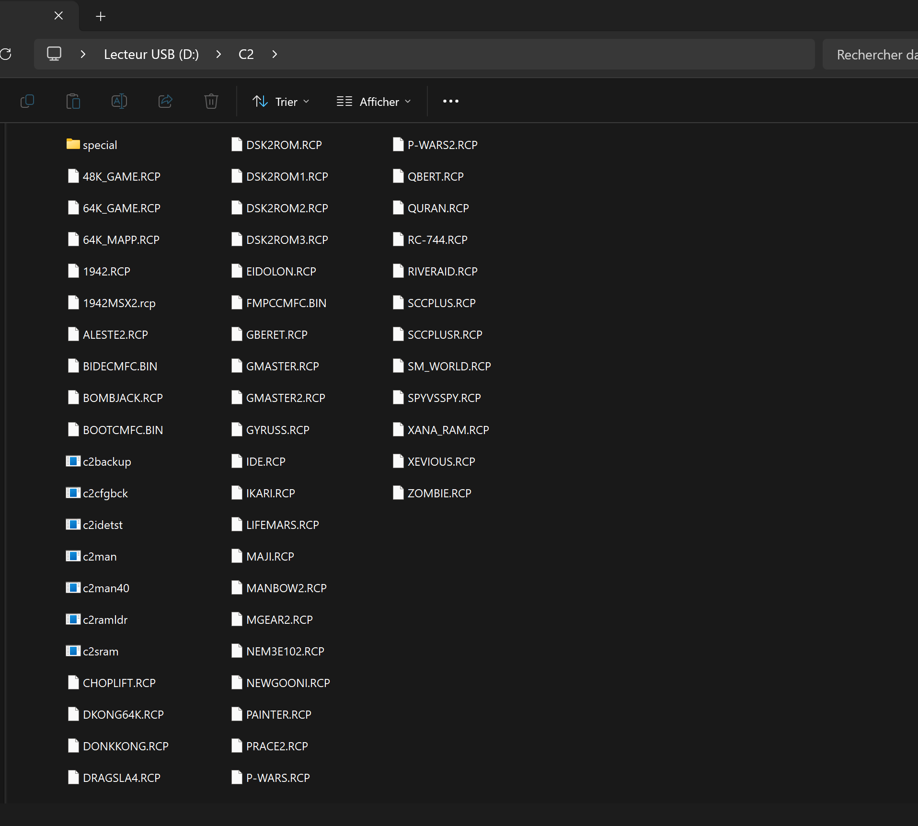Click the Rechercher search field
This screenshot has width=918, height=826.
pos(870,55)
